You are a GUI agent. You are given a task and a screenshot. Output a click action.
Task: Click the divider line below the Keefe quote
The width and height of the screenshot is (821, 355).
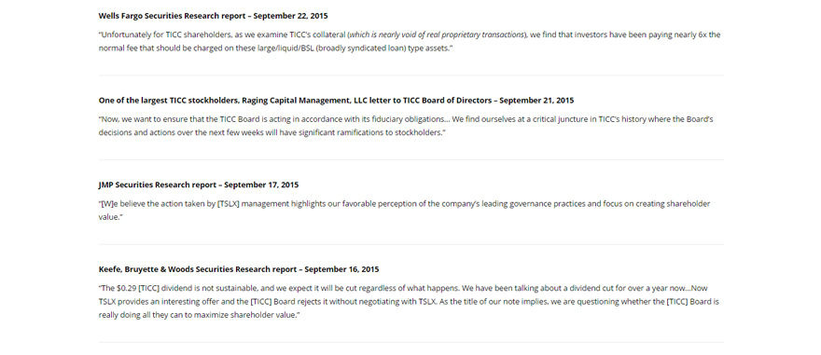pos(411,343)
